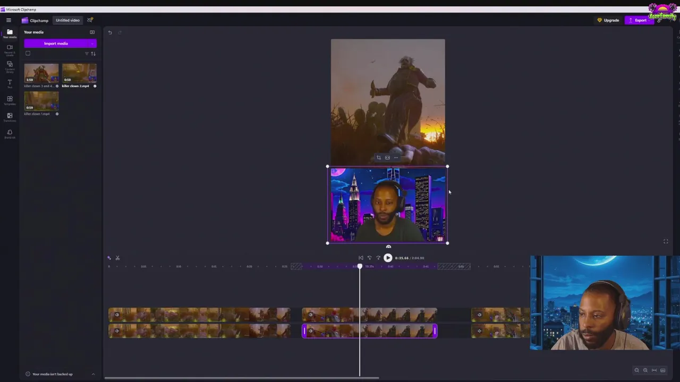This screenshot has height=382, width=680.
Task: Tick the select-all media checkbox
Action: [x=28, y=53]
